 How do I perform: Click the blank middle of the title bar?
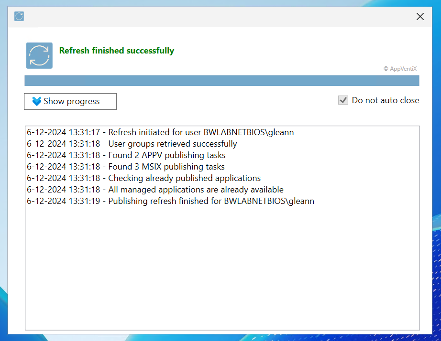215,17
